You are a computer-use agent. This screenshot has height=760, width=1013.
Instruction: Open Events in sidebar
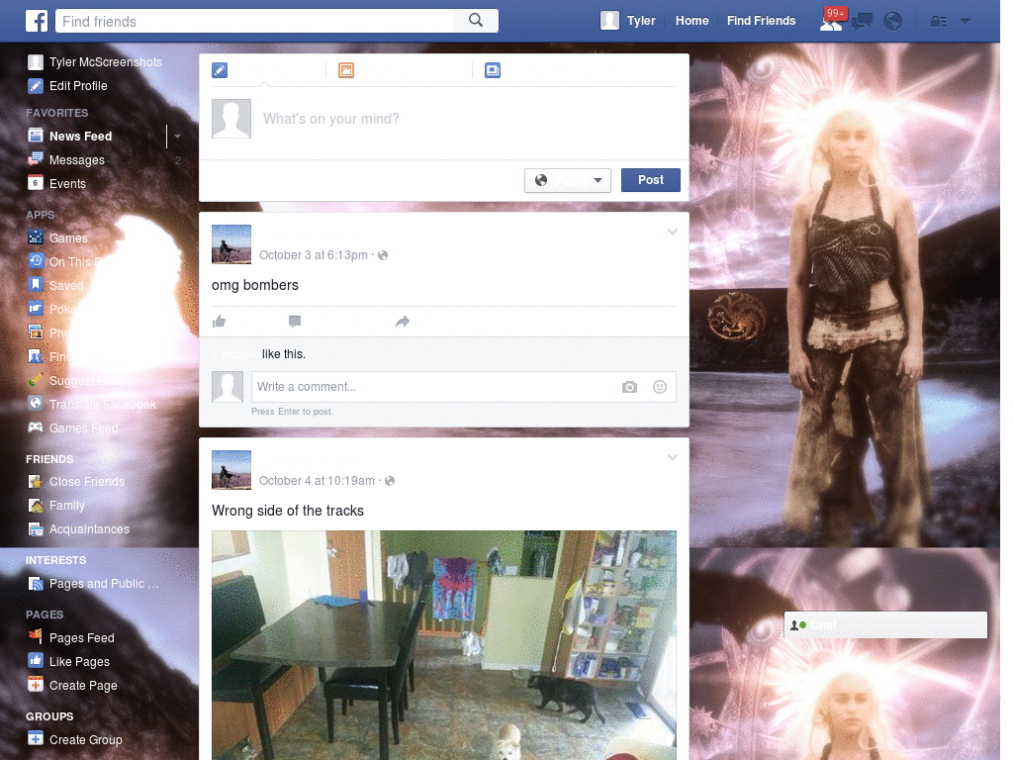[56, 183]
